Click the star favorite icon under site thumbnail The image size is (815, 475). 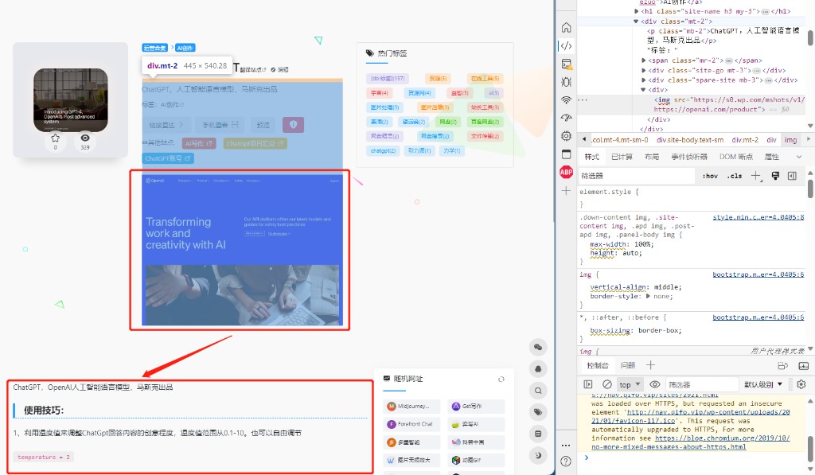(x=55, y=138)
